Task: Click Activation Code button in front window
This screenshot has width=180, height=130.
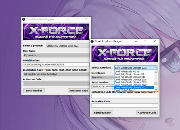Action: point(147,113)
